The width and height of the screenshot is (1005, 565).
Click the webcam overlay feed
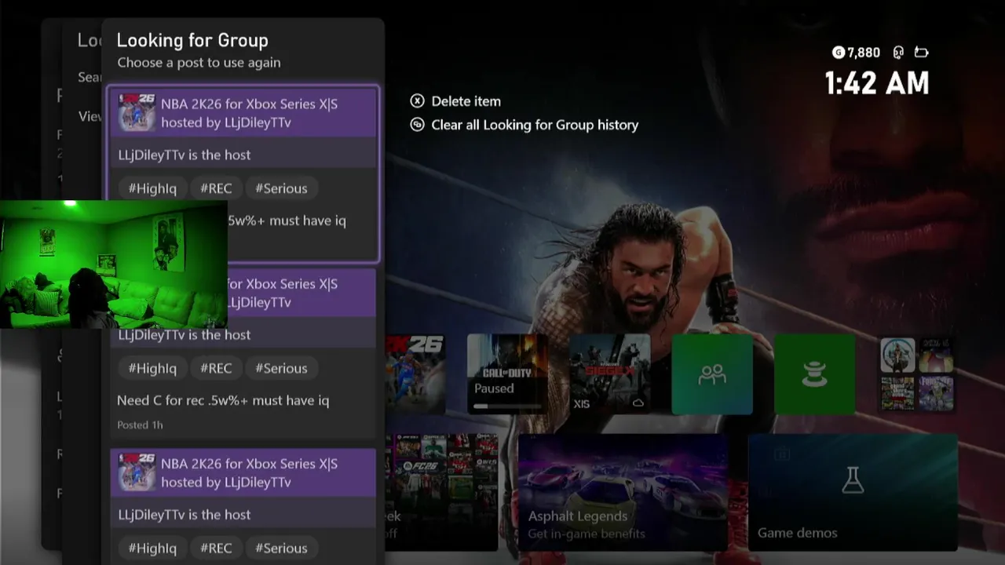[x=114, y=264]
